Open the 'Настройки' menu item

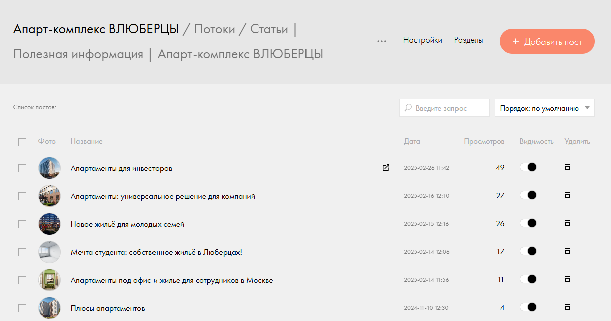click(x=422, y=40)
